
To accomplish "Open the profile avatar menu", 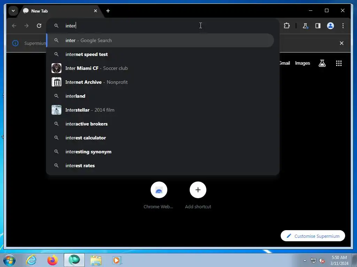I will click(331, 26).
